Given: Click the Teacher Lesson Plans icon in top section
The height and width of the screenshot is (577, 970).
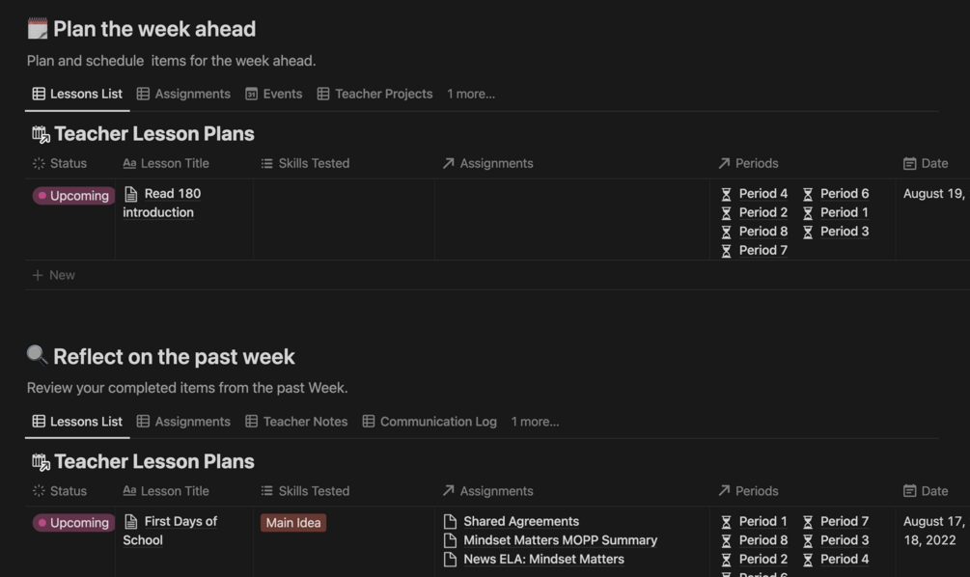Looking at the screenshot, I should 41,134.
